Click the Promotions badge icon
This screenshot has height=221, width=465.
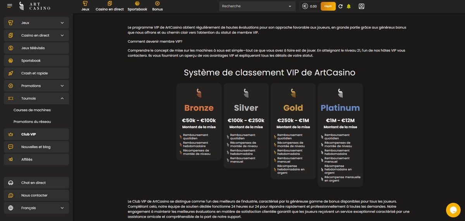tap(11, 86)
